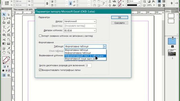Image resolution: width=180 pixels, height=101 pixels.
Task: Choose Форматований лише один раз option
Action: tap(85, 59)
